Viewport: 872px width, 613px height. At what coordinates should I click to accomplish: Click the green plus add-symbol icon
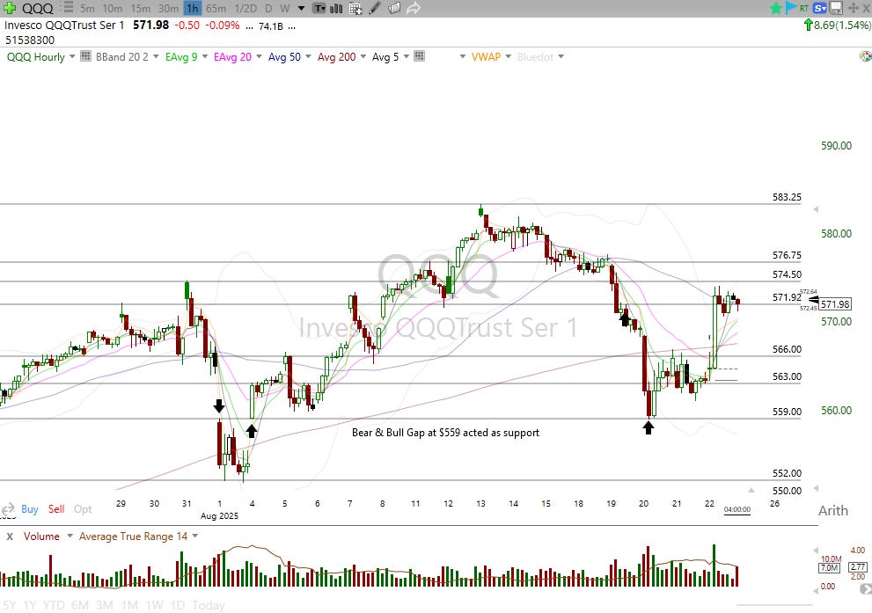pyautogui.click(x=10, y=8)
